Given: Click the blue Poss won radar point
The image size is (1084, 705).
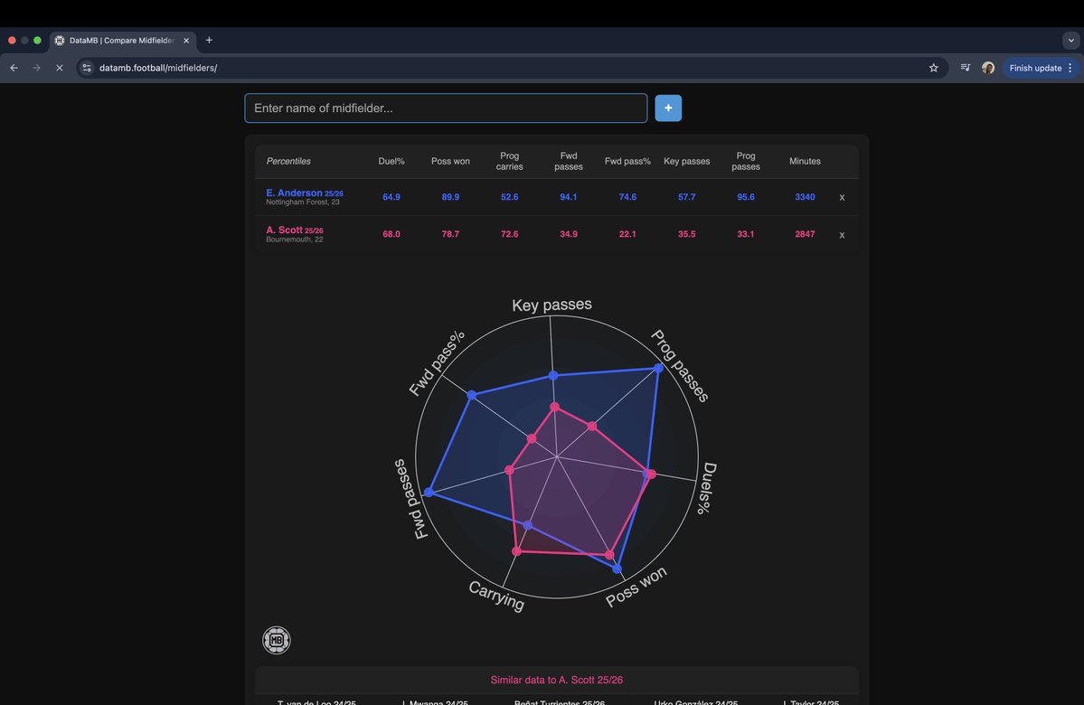Looking at the screenshot, I should coord(617,569).
